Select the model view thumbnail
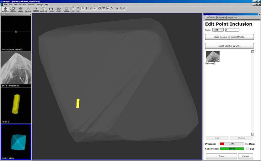The width and height of the screenshot is (261, 161). pyautogui.click(x=16, y=142)
